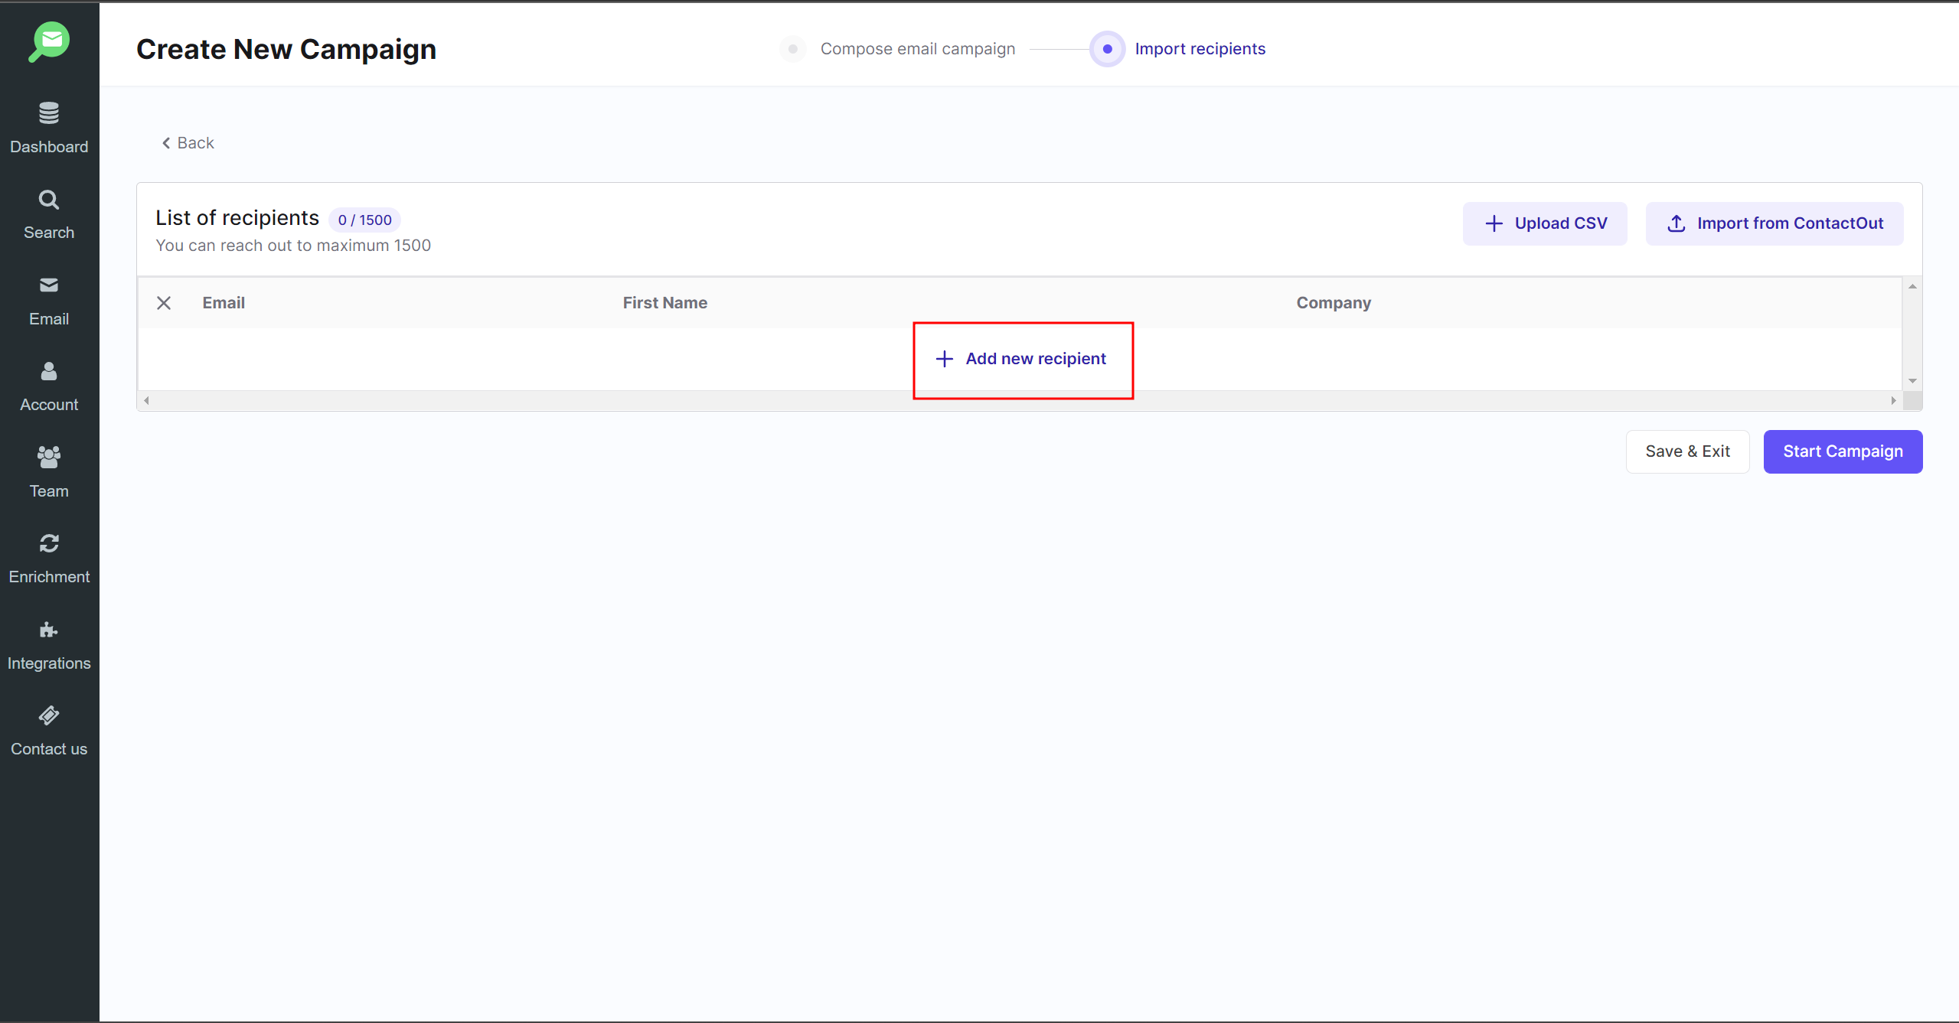This screenshot has width=1959, height=1023.
Task: Select the Compose email campaign step
Action: pyautogui.click(x=917, y=49)
